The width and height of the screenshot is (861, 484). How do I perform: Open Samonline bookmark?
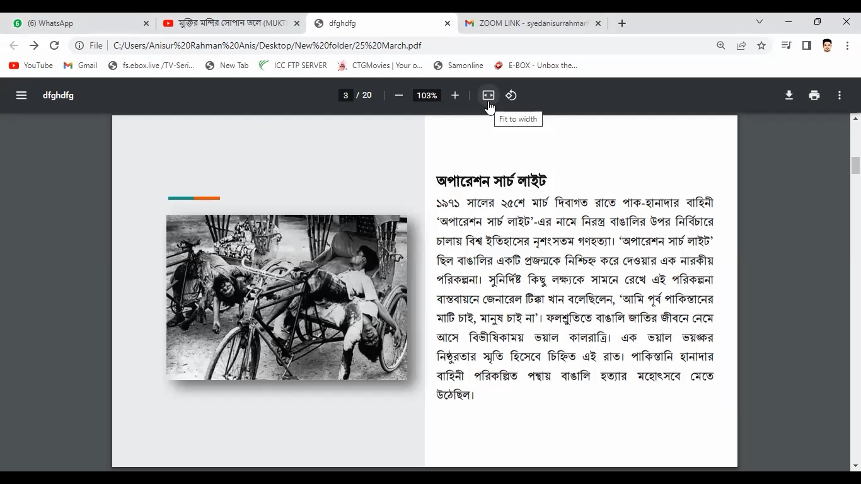458,66
